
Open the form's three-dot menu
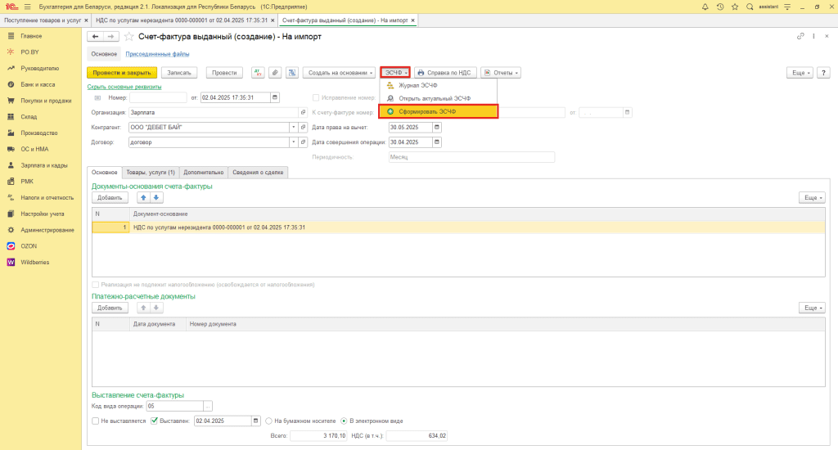click(813, 36)
